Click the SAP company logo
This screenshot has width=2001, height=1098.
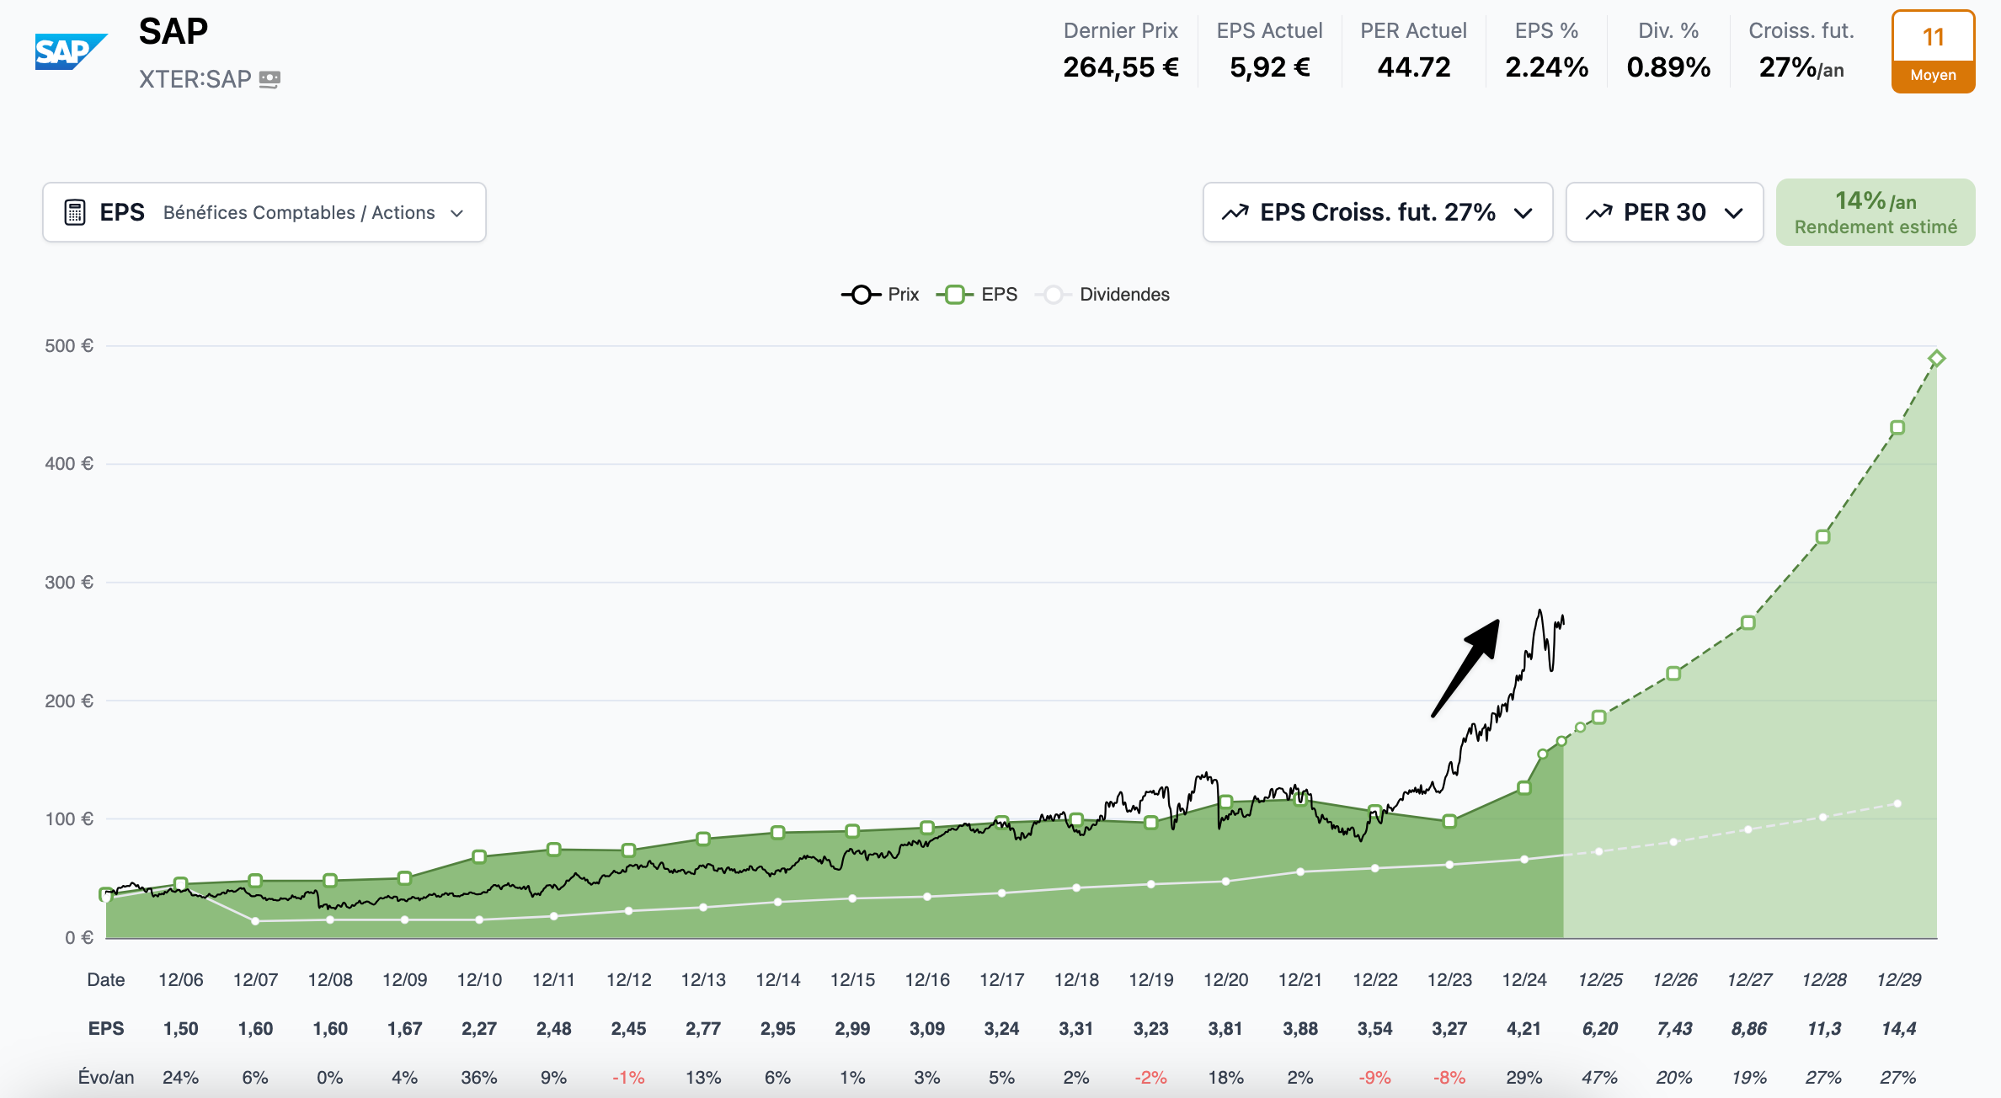[x=71, y=52]
